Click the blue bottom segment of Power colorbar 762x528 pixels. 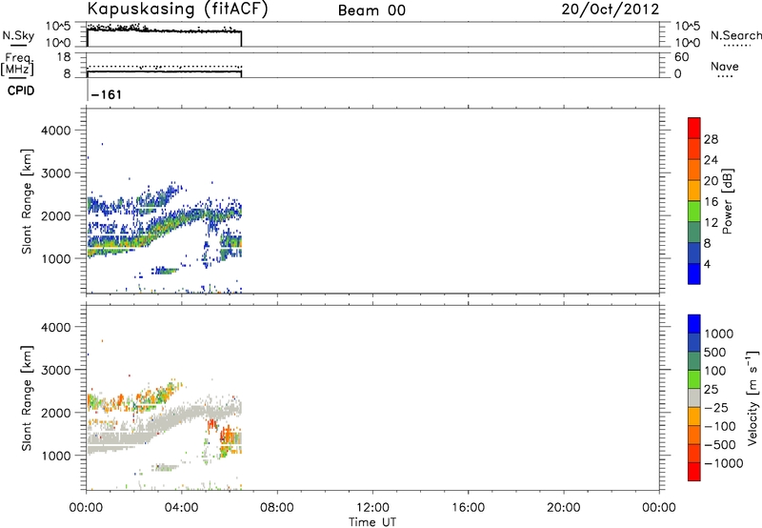point(694,274)
